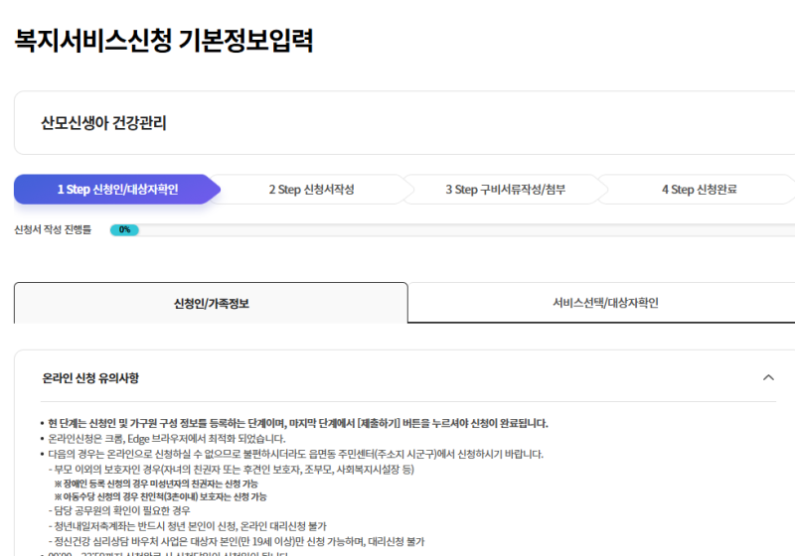The width and height of the screenshot is (795, 556).
Task: Click the 신청서 작성 진행률 label
Action: [53, 230]
